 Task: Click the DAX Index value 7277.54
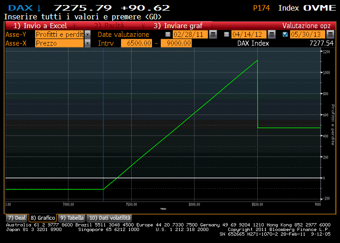[x=322, y=43]
